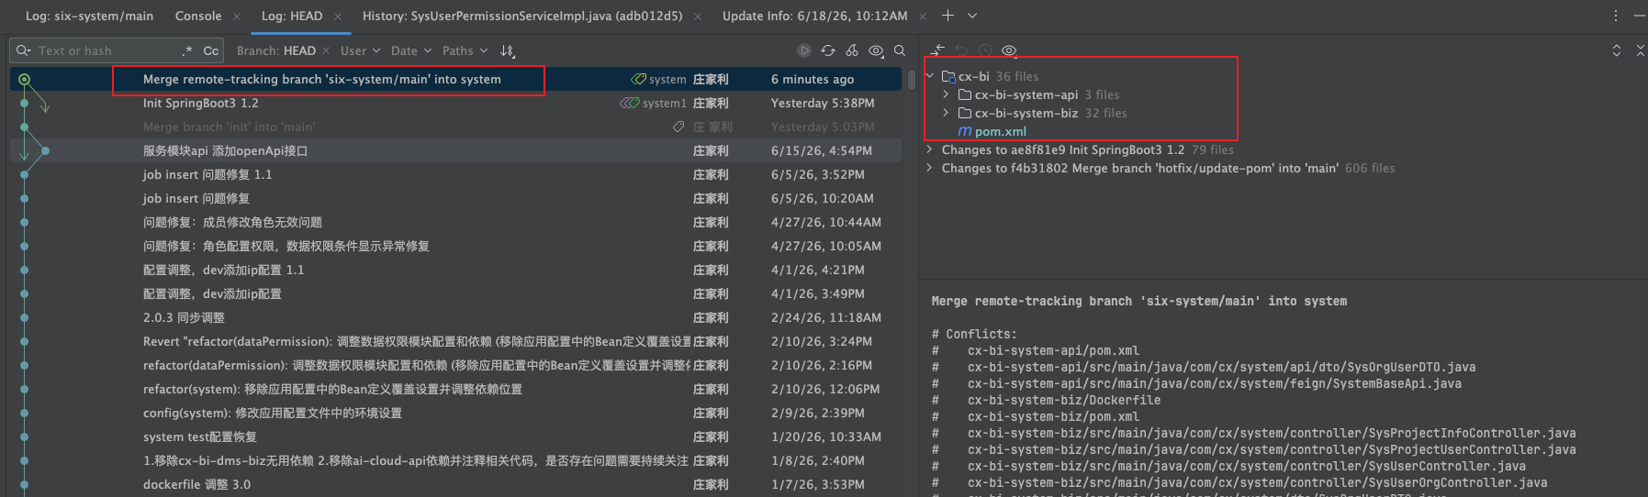Expand Changes to ae8f81e9 Init SpringBoot3 node
The image size is (1648, 497).
click(930, 149)
